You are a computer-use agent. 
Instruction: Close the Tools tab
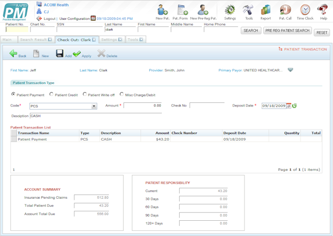coord(141,39)
